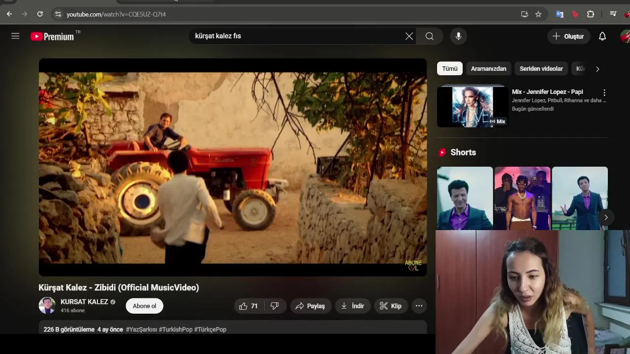Click the browser forward arrow
This screenshot has height=354, width=630.
click(x=25, y=14)
